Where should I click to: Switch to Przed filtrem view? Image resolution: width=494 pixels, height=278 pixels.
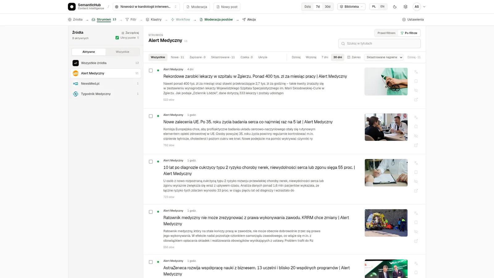coord(386,33)
